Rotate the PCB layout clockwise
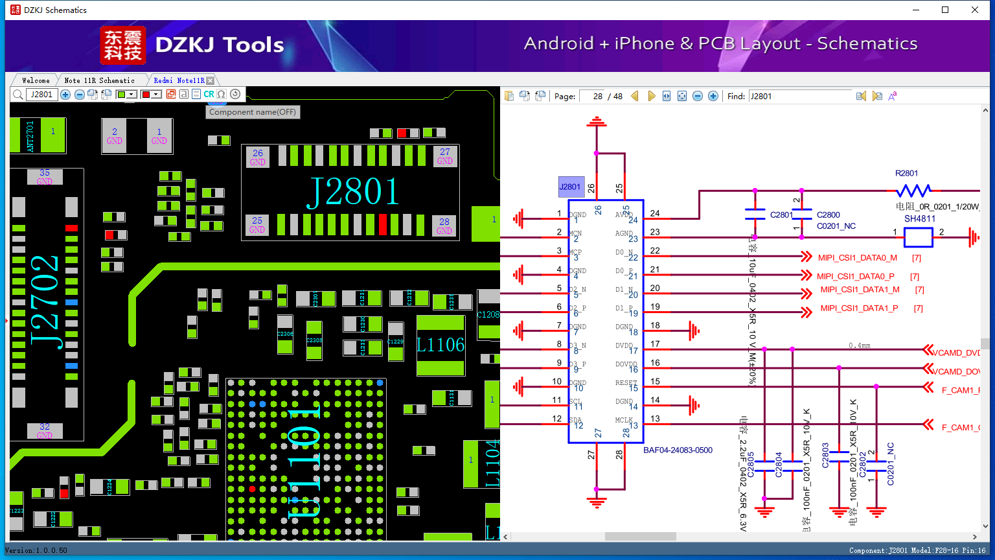 click(92, 95)
